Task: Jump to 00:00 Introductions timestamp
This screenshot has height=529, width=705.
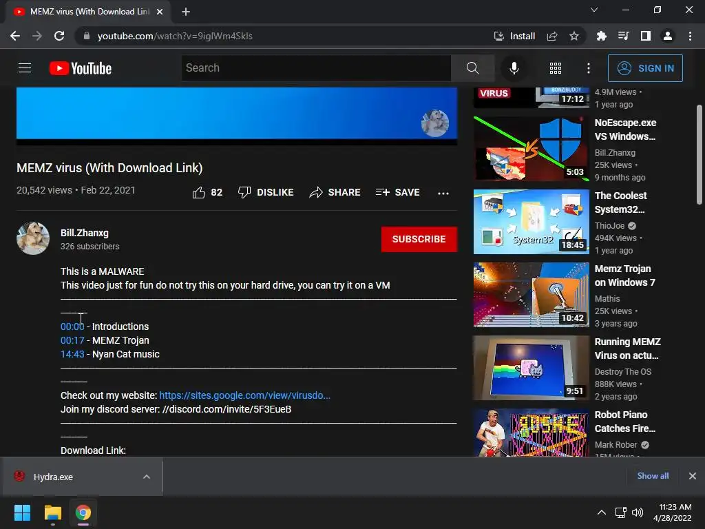Action: [x=72, y=326]
